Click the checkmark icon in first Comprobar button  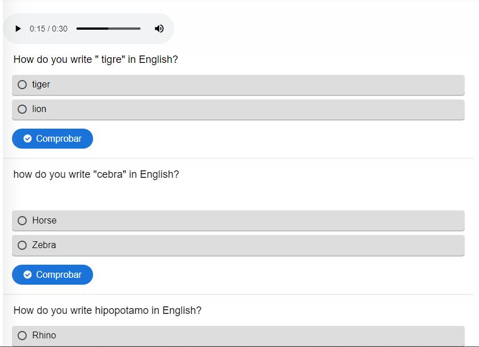(27, 139)
